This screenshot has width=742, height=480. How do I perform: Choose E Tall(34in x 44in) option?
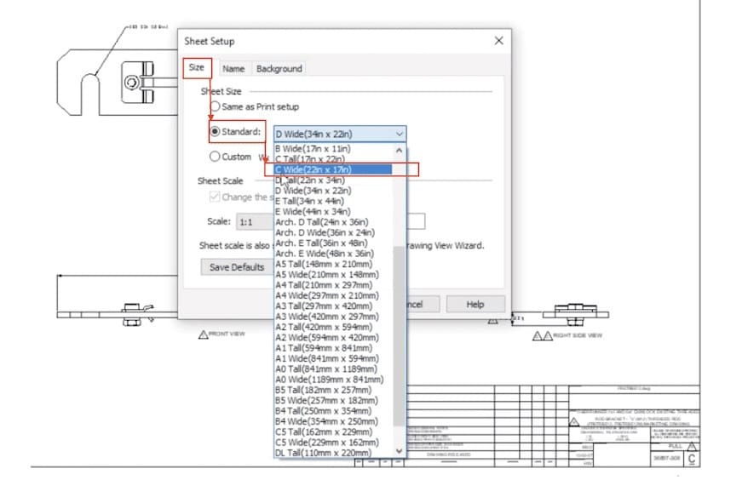pos(333,201)
